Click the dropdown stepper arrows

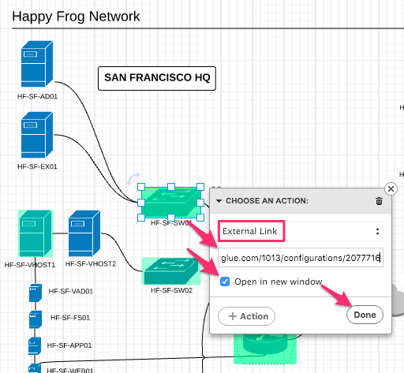[x=377, y=231]
